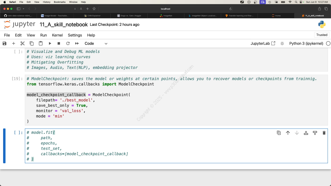Switch to the Jupyter Home tab
Screen dimensions: 331x186
point(276,16)
